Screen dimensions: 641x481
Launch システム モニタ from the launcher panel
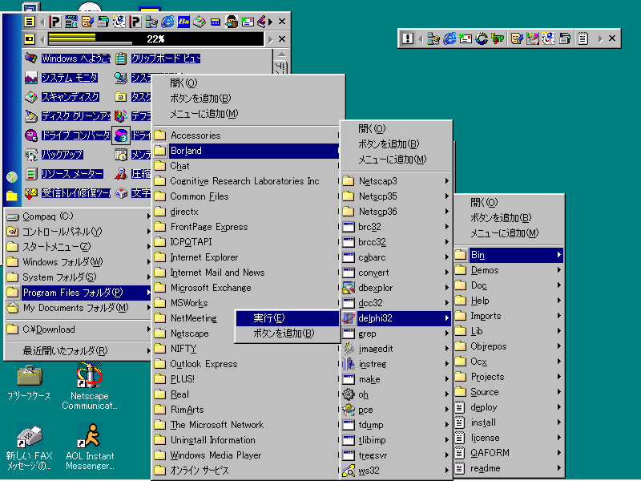point(62,78)
